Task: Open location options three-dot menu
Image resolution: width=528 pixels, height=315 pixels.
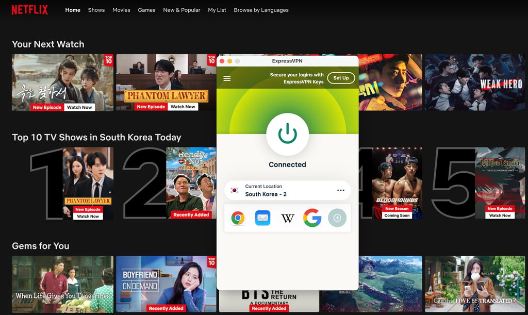Action: click(341, 190)
